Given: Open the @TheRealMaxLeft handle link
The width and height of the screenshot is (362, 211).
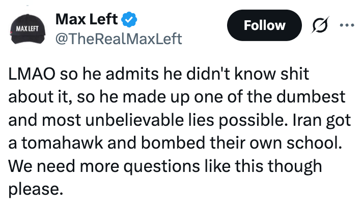Looking at the screenshot, I should pyautogui.click(x=118, y=38).
